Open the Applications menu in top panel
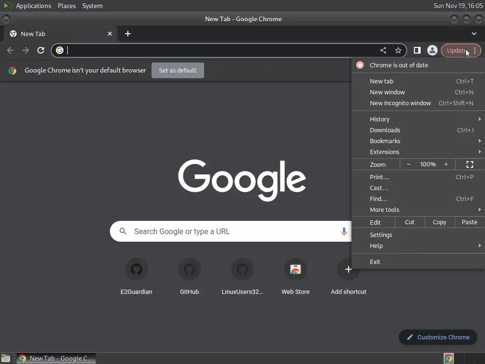 34,6
